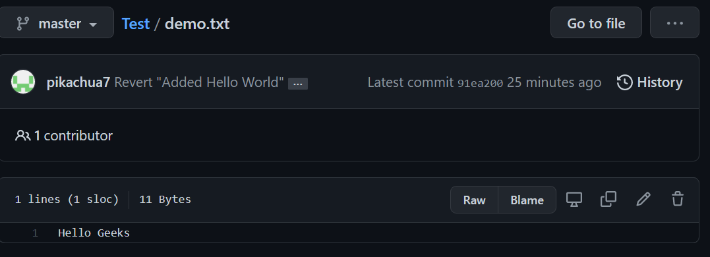
Task: Delete the file using the trash icon
Action: [678, 199]
